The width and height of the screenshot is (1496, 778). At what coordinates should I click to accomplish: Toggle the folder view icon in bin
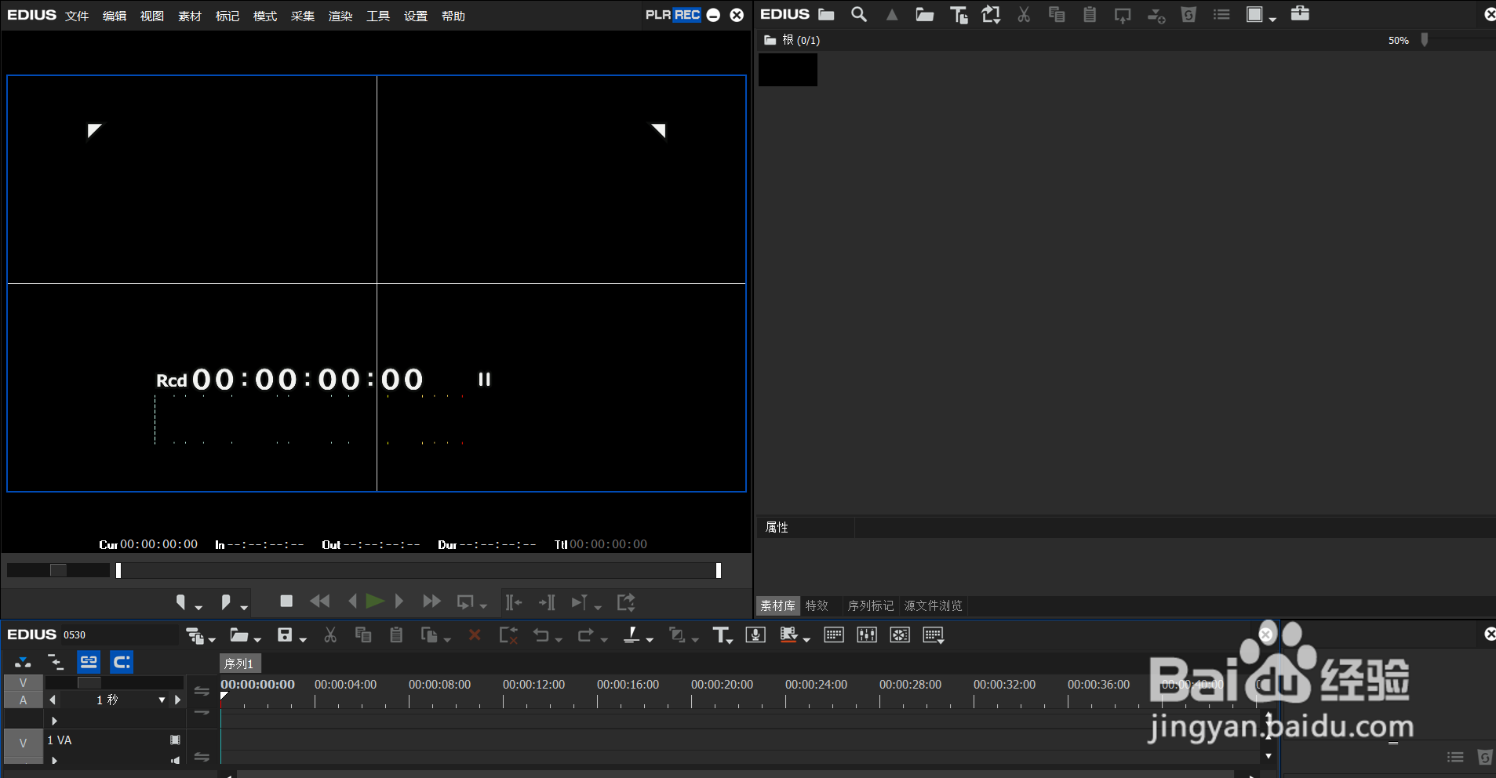pyautogui.click(x=826, y=14)
